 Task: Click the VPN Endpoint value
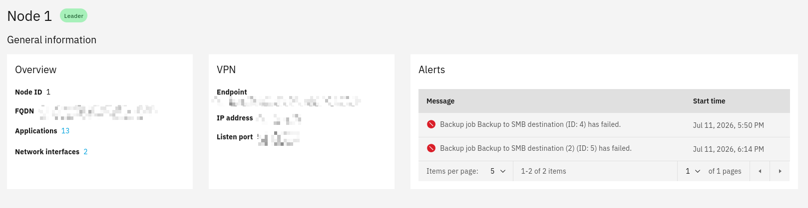point(286,102)
